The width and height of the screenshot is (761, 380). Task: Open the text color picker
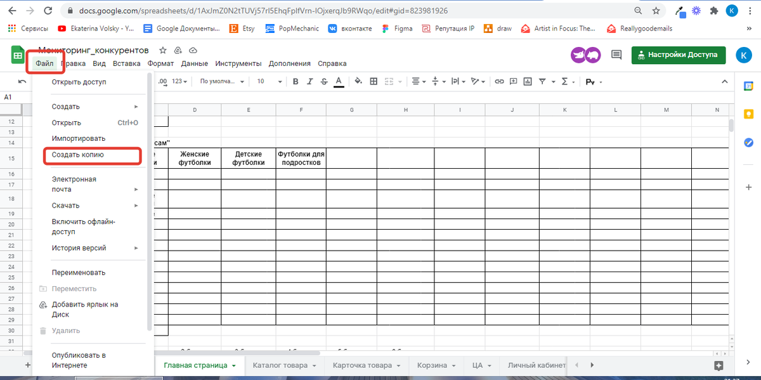(339, 81)
